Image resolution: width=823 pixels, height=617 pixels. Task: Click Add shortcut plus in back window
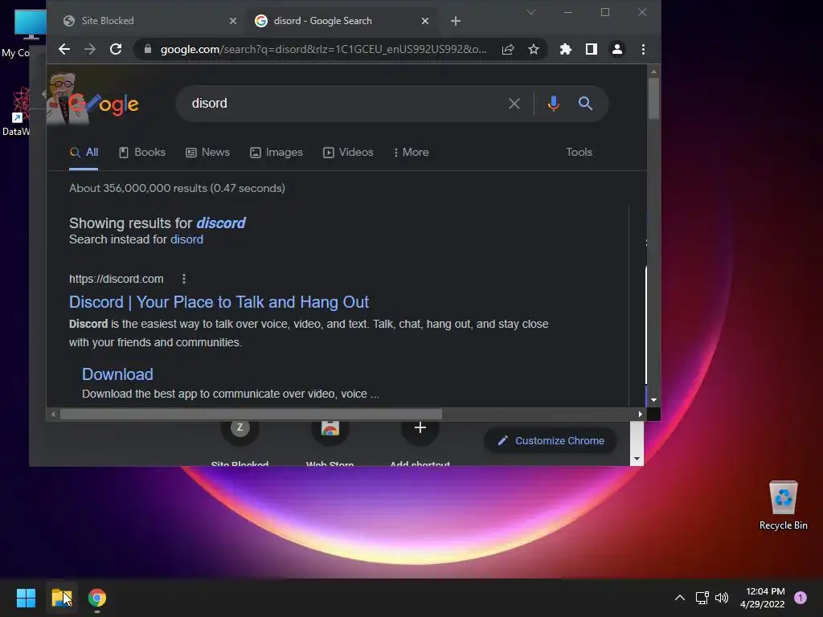click(420, 428)
